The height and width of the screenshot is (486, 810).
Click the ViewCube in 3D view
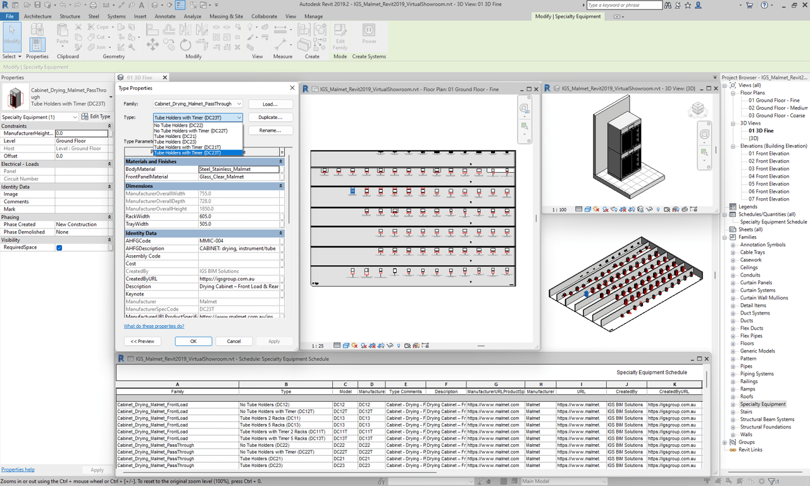coord(698,109)
